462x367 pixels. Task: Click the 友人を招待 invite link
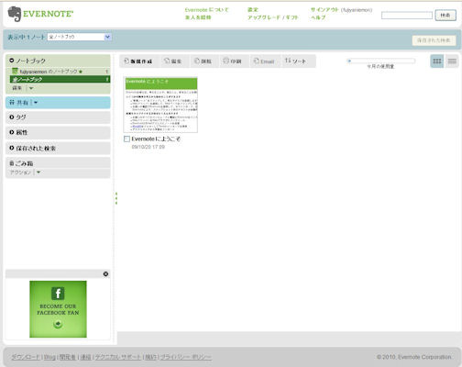tap(198, 17)
